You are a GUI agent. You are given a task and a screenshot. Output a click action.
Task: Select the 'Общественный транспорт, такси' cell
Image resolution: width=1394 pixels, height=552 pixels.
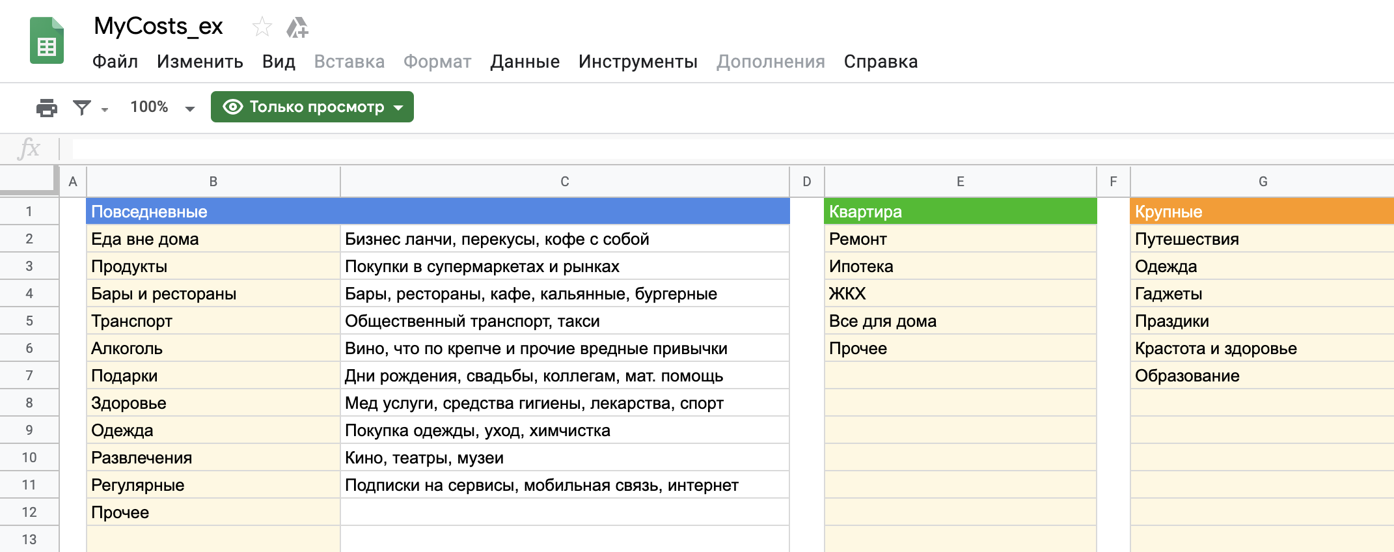[565, 321]
